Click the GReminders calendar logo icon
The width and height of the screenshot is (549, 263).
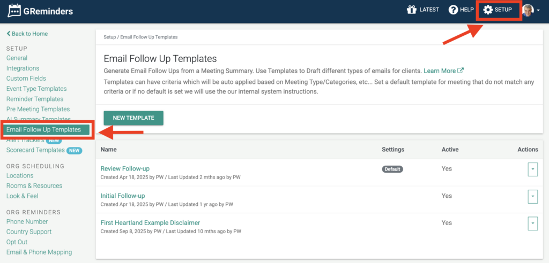coord(14,11)
